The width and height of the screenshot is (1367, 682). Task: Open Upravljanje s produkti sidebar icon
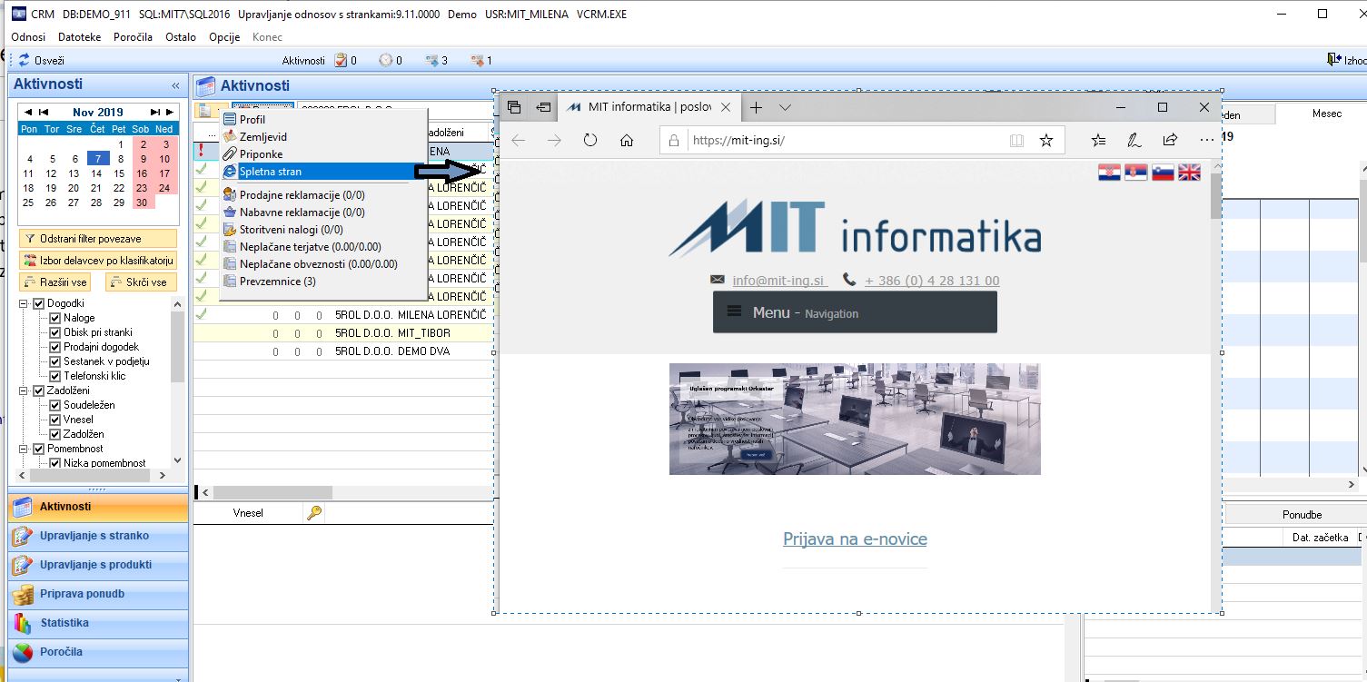coord(24,565)
